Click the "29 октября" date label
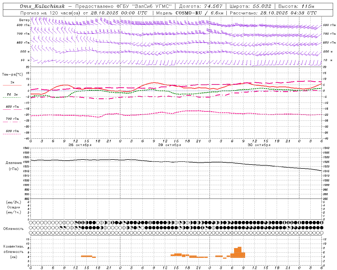 [x=170, y=145]
